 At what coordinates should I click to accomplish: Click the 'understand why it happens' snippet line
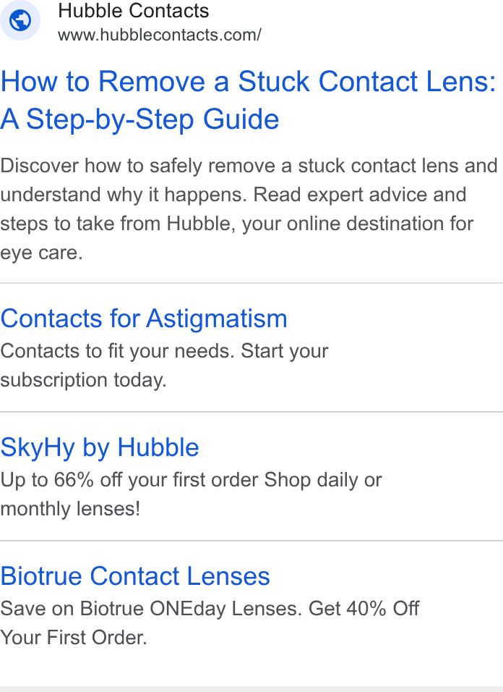(233, 195)
